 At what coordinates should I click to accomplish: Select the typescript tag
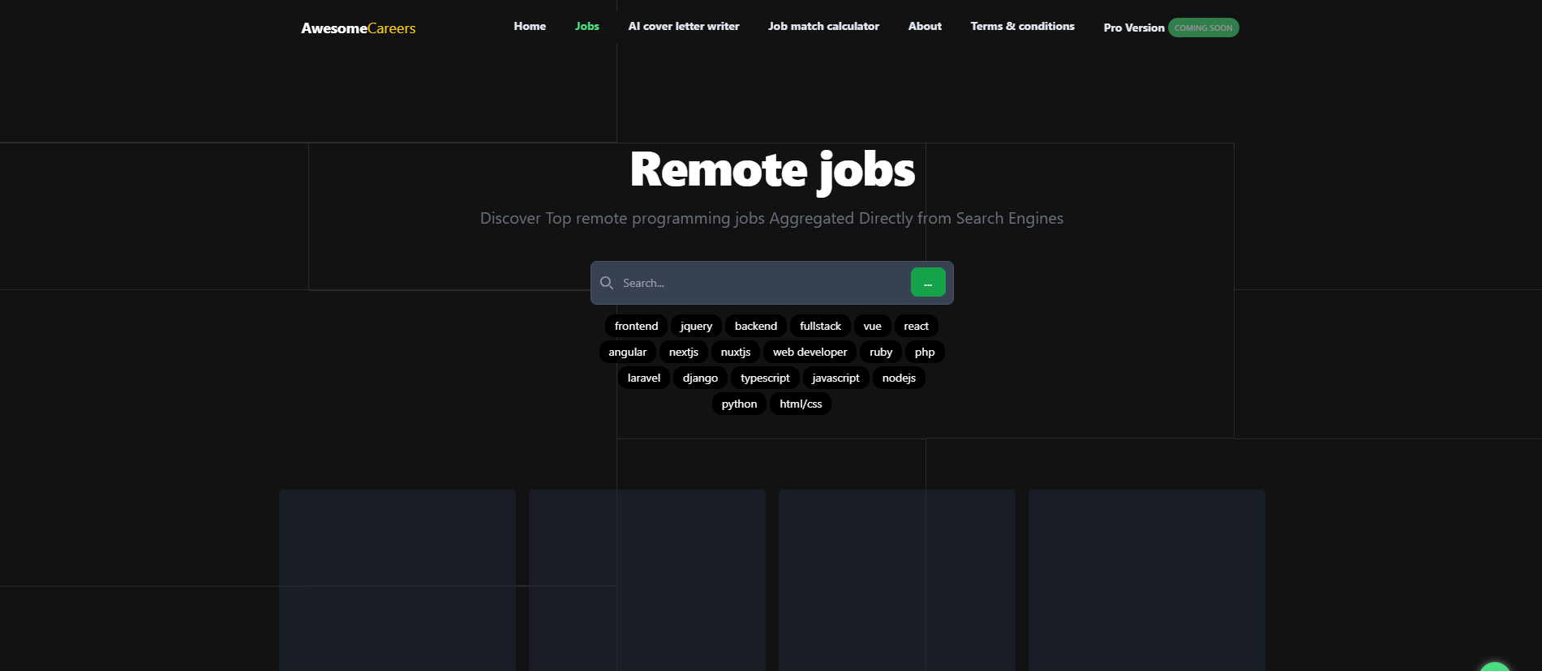765,378
